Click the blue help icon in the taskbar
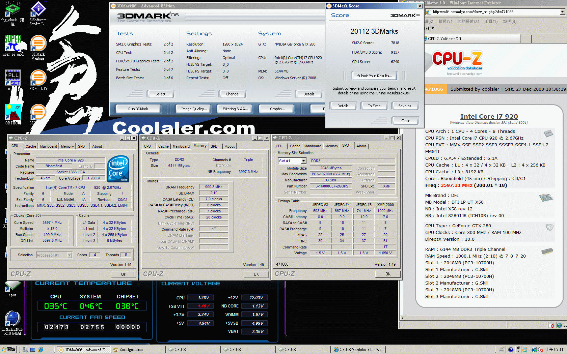The width and height of the screenshot is (567, 354). coord(511,350)
